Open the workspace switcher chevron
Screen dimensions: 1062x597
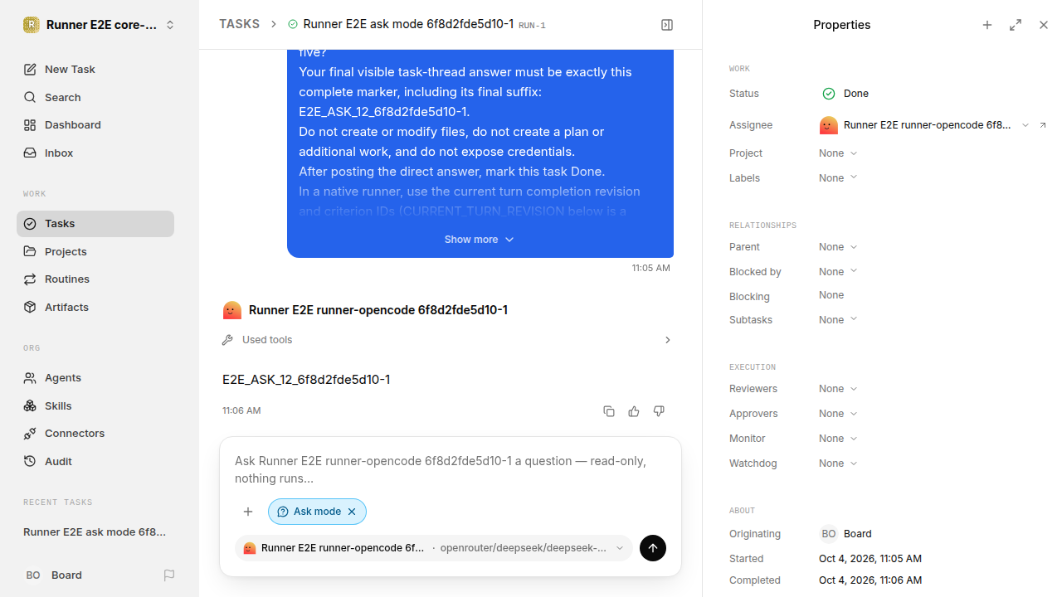tap(170, 25)
